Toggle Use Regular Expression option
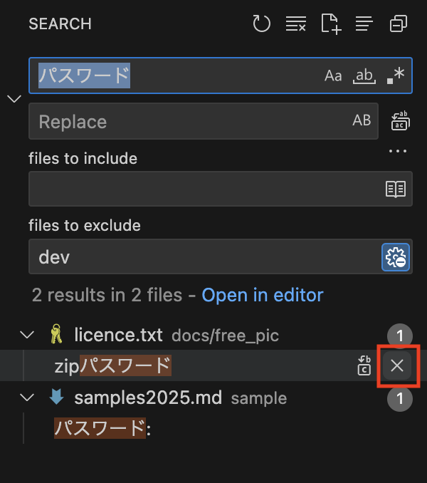 396,76
